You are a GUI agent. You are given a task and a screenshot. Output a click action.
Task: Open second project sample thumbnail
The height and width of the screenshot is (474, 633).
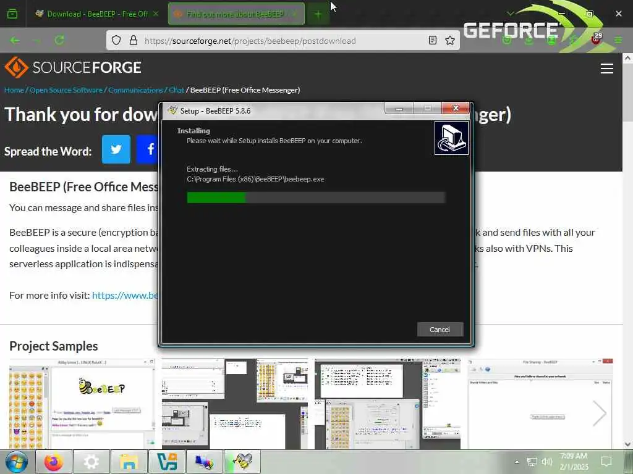tap(235, 404)
